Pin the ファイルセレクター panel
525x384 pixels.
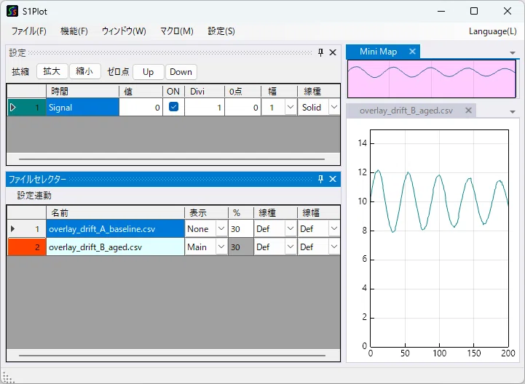[320, 179]
